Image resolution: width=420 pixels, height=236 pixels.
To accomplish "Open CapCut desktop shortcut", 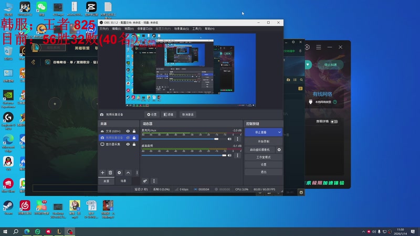I will [x=91, y=8].
